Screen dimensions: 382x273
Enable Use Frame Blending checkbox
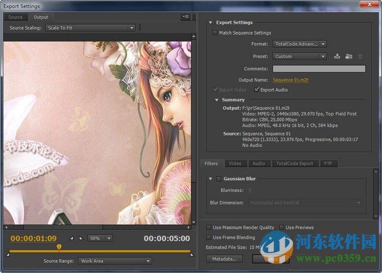pos(209,237)
